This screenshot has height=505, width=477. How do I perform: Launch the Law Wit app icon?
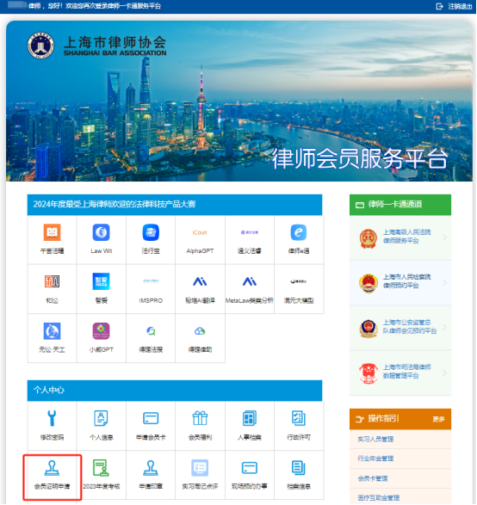pos(102,232)
